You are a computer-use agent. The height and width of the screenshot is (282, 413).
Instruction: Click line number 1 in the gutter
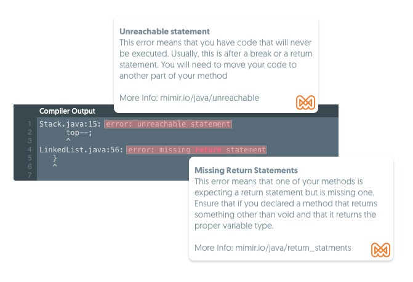pyautogui.click(x=30, y=123)
